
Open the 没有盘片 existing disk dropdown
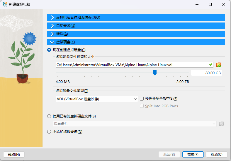[x=135, y=124]
